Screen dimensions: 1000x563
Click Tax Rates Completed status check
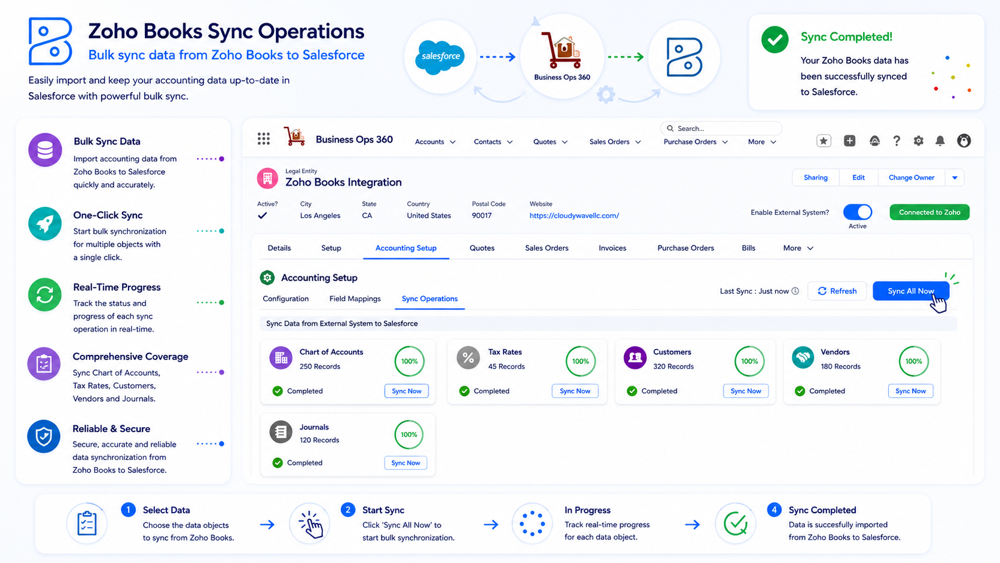(x=464, y=391)
